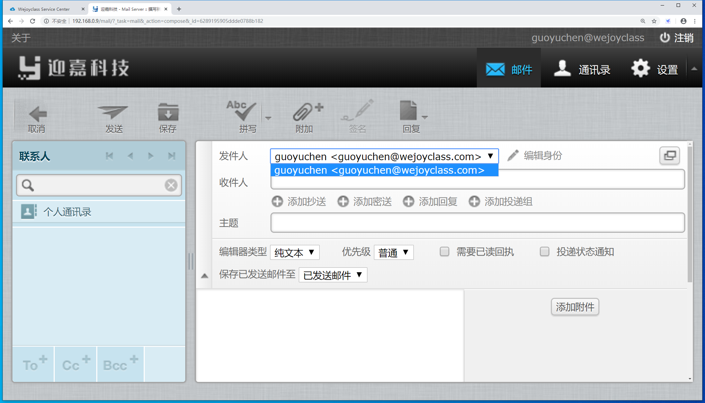Open the editor type 纯文本 dropdown

[x=295, y=253]
